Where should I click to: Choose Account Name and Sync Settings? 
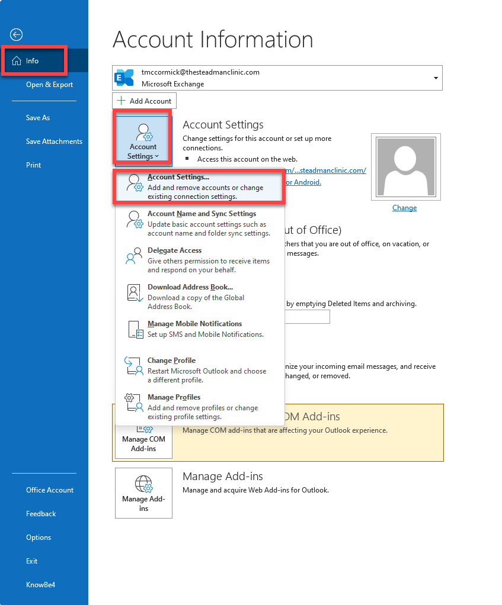(x=199, y=223)
